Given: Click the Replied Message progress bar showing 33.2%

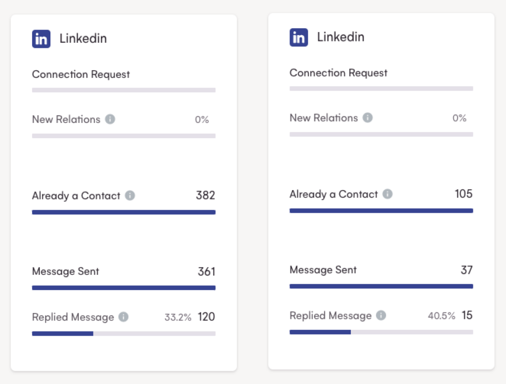Looking at the screenshot, I should 124,334.
